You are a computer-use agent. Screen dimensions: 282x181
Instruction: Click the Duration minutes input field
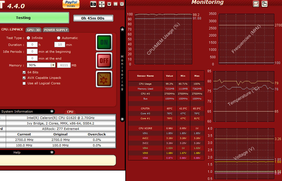tap(60, 44)
